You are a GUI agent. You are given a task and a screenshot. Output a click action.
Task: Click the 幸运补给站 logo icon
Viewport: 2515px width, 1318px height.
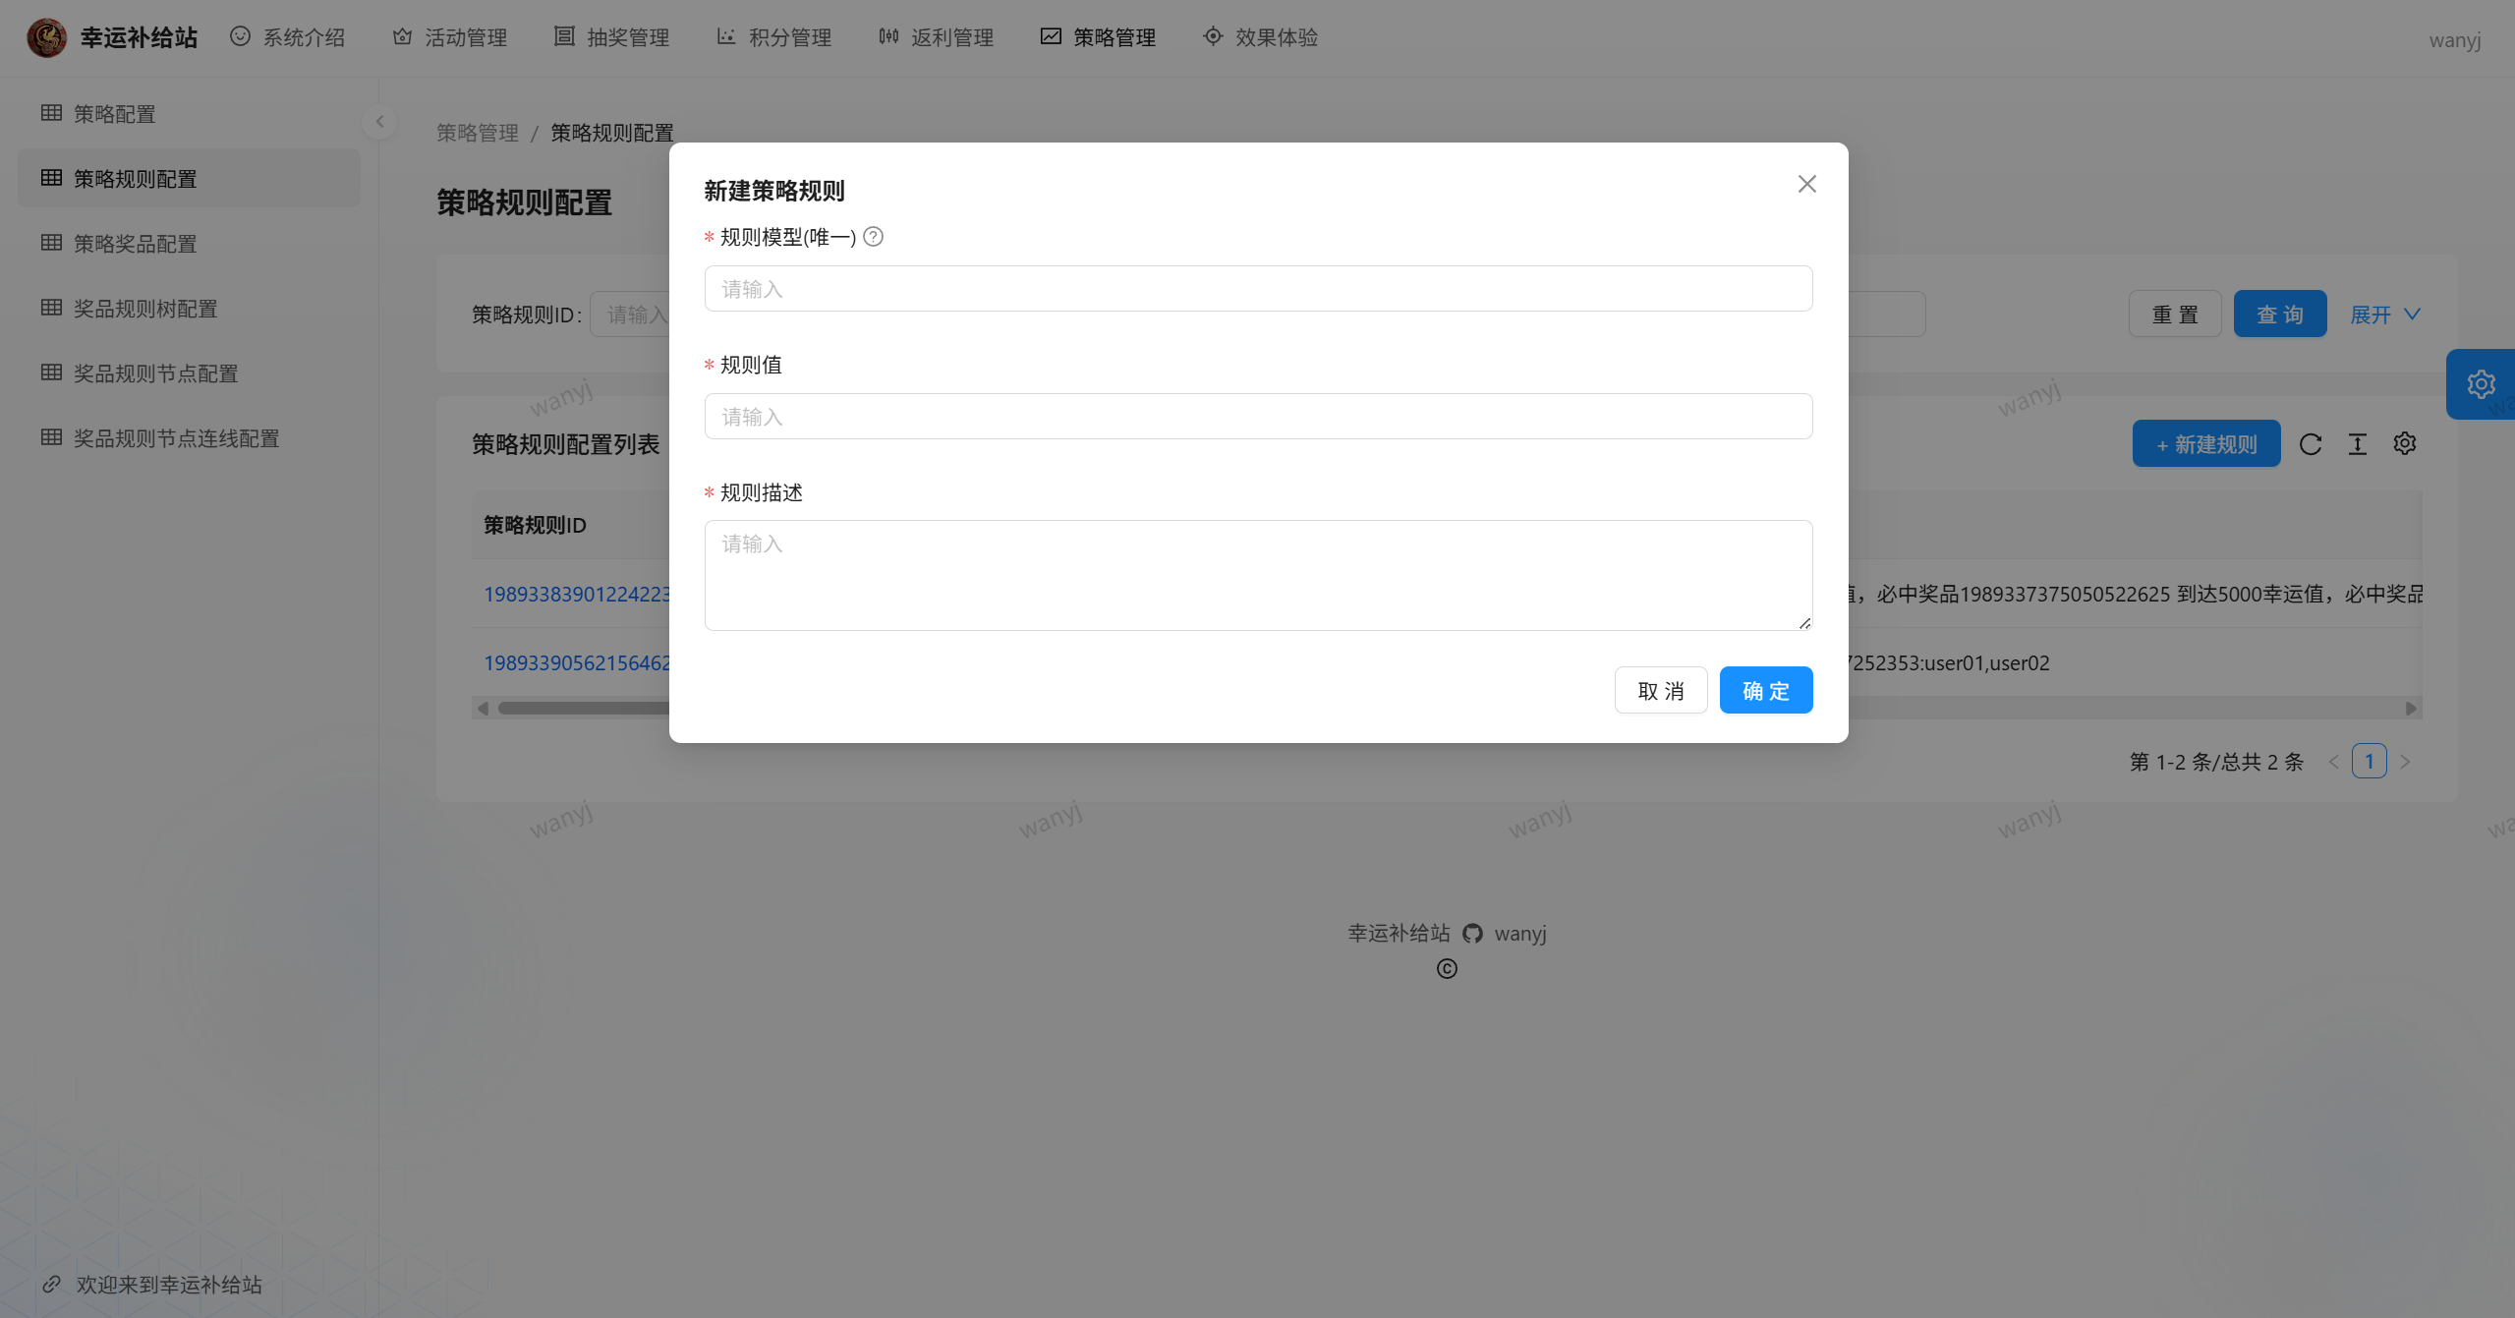pyautogui.click(x=46, y=37)
